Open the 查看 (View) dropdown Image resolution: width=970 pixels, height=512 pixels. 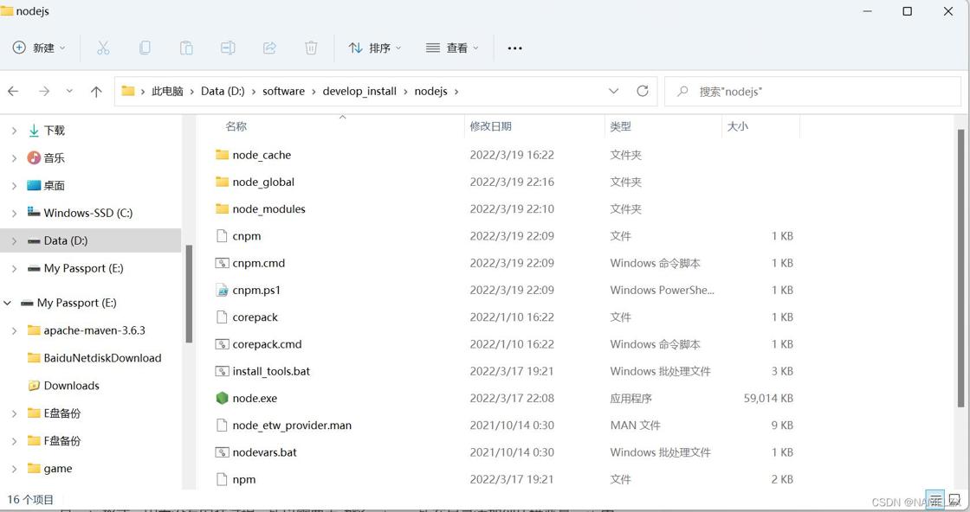coord(452,48)
